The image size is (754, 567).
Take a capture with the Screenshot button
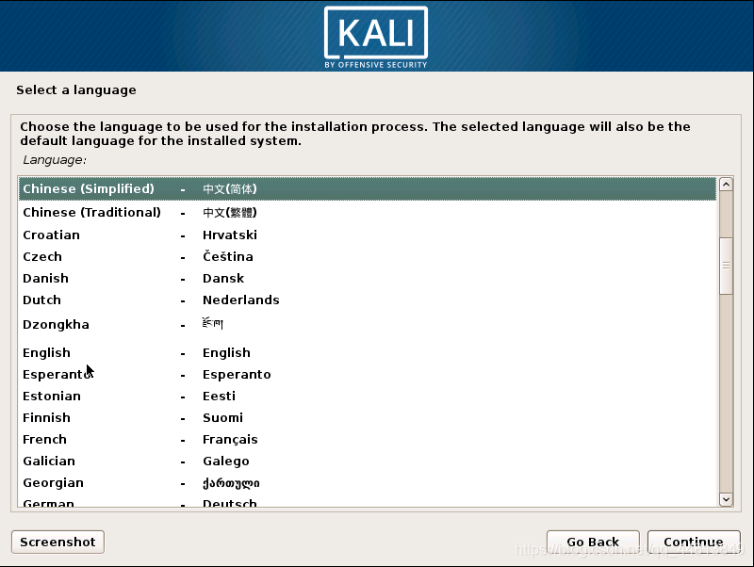click(57, 542)
